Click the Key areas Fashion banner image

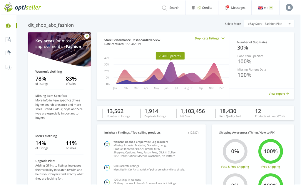click(x=59, y=49)
